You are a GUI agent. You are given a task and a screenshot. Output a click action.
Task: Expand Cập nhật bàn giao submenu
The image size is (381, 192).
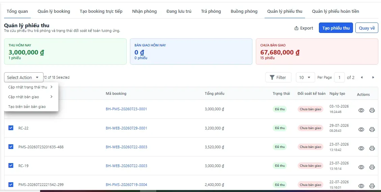click(31, 97)
